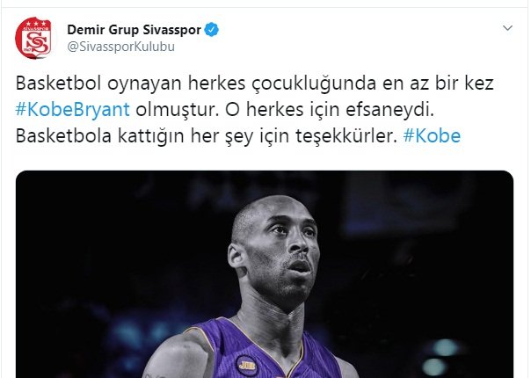Visit the @SivassporKulubu handle
The width and height of the screenshot is (531, 378).
point(121,47)
